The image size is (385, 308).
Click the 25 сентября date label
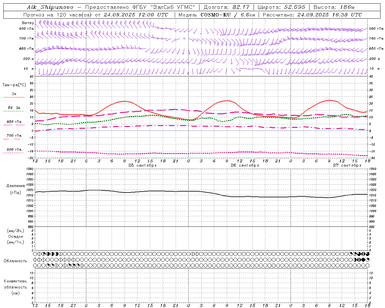(142, 165)
